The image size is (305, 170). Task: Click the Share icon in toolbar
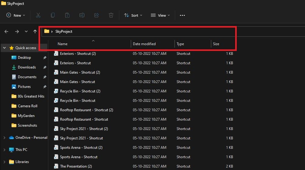(x=97, y=15)
